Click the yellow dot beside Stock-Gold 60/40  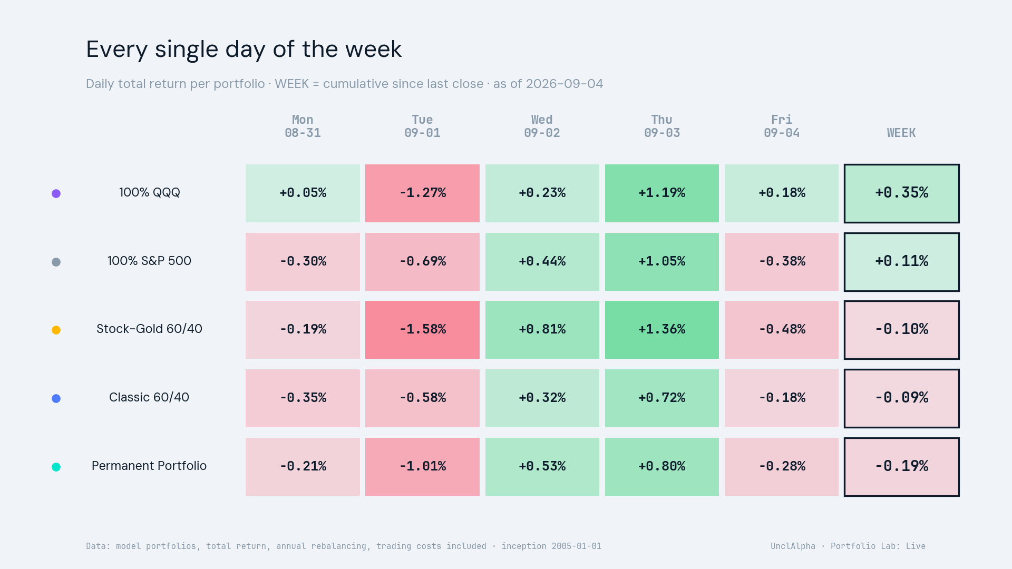(x=56, y=330)
